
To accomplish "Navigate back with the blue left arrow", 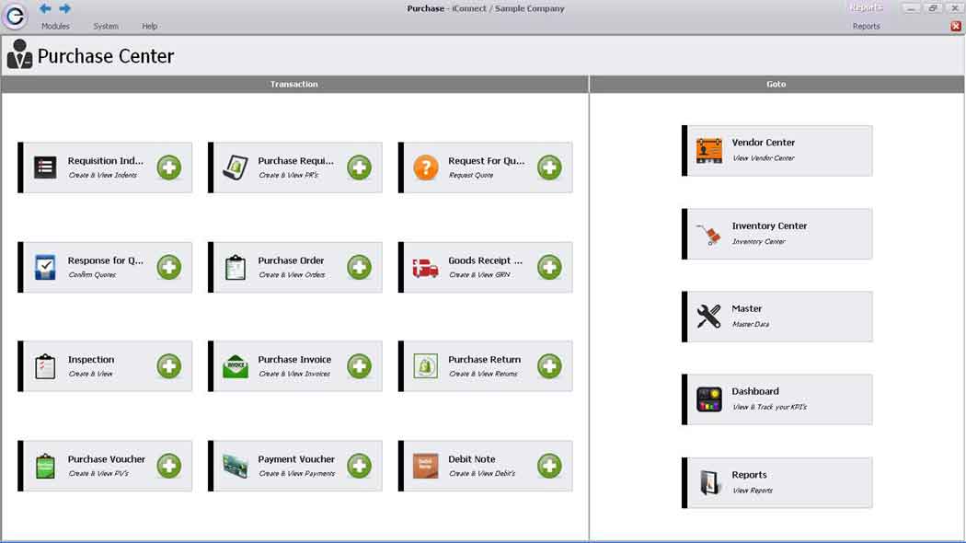I will click(x=45, y=9).
